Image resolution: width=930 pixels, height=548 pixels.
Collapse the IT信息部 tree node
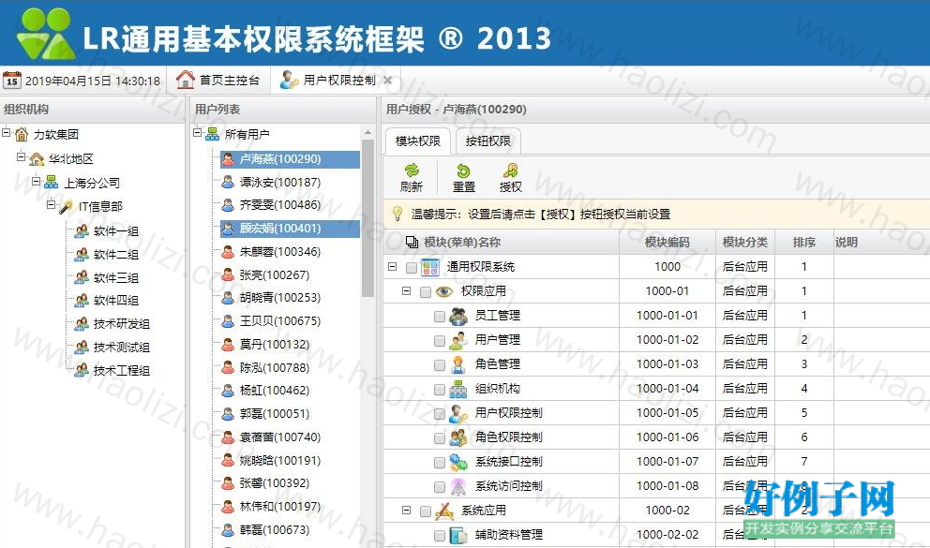51,204
